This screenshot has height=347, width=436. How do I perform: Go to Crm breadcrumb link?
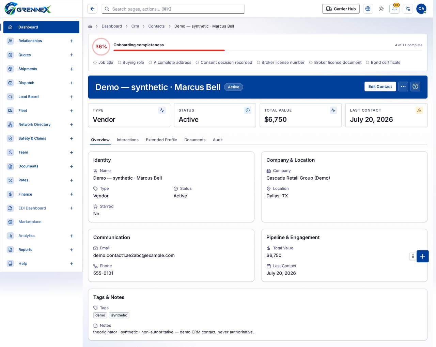point(135,26)
